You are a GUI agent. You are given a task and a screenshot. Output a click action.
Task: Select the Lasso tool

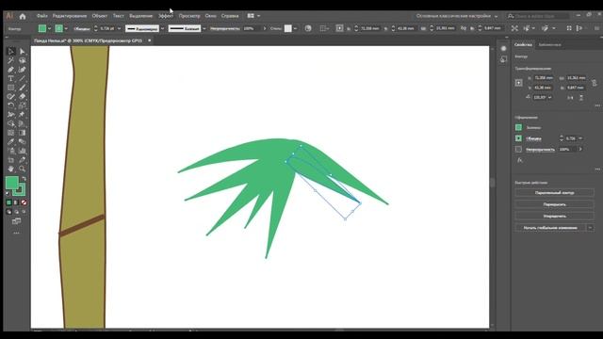tap(23, 60)
